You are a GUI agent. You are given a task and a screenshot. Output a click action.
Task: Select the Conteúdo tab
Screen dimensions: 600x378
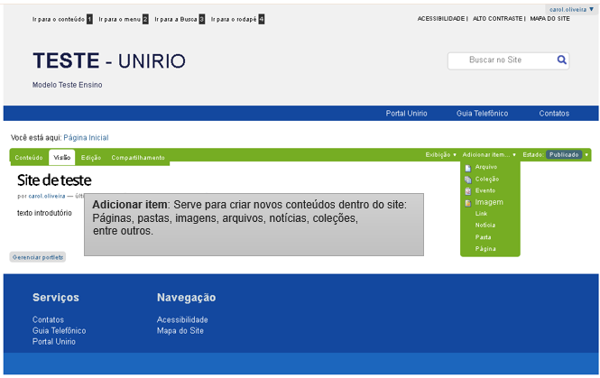tap(29, 158)
